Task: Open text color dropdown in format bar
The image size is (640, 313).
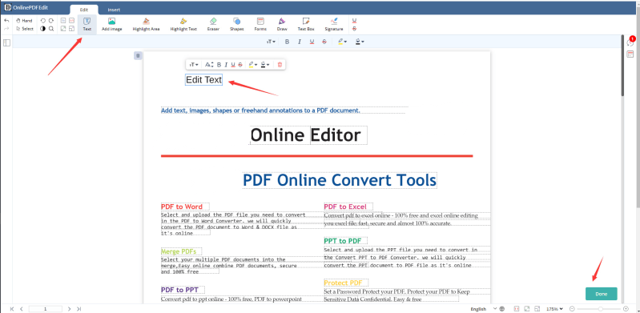Action: click(359, 42)
